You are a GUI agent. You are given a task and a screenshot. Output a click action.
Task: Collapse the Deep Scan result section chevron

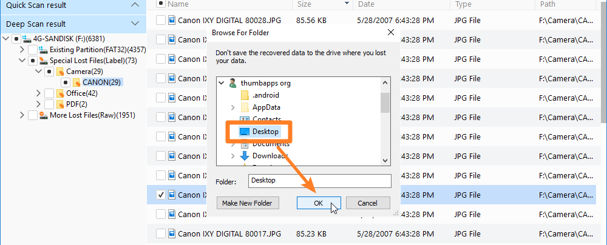point(135,24)
